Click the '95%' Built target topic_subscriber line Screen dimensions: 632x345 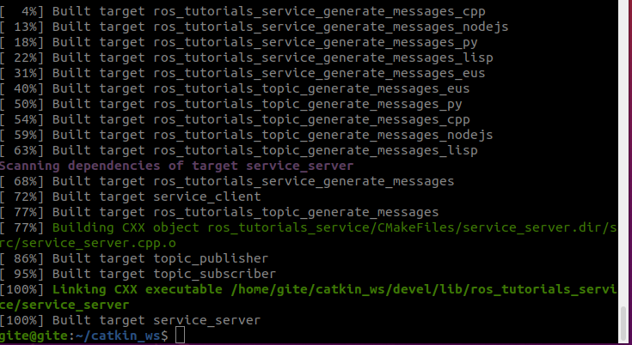(x=138, y=274)
